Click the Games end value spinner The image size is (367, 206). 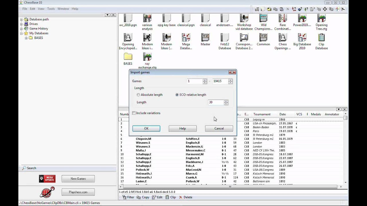(x=230, y=81)
